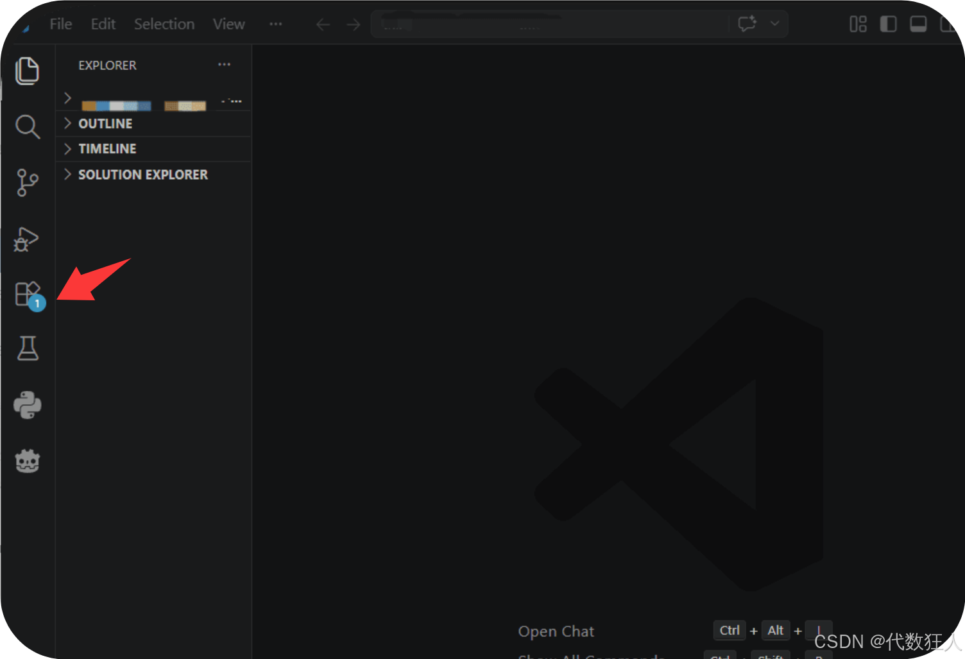Screen dimensions: 965x659
Task: Toggle the primary side bar
Action: 888,24
